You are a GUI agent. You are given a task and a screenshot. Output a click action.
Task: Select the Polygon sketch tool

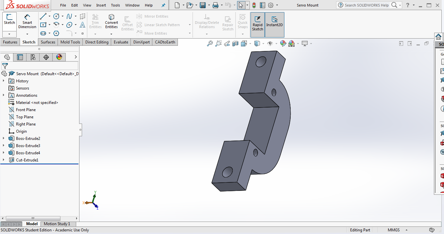coord(56,33)
